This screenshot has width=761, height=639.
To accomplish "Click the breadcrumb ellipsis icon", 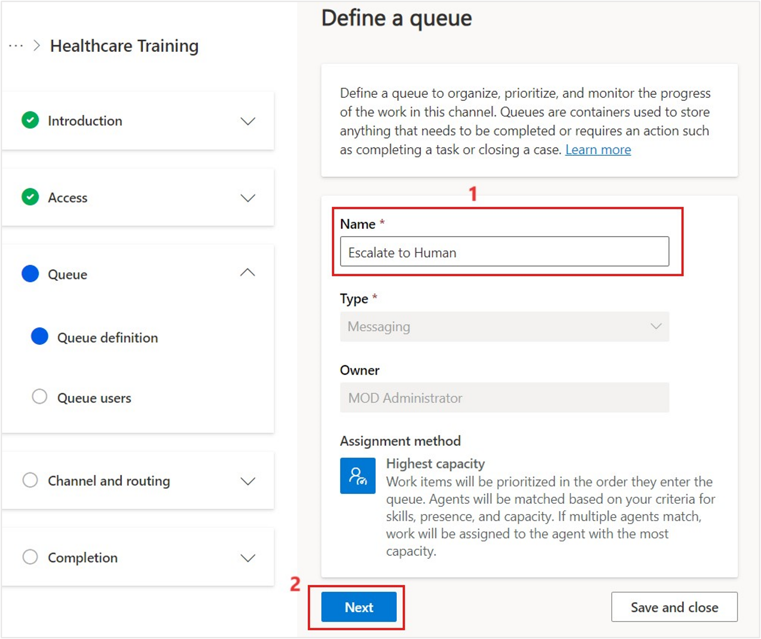I will click(x=16, y=46).
